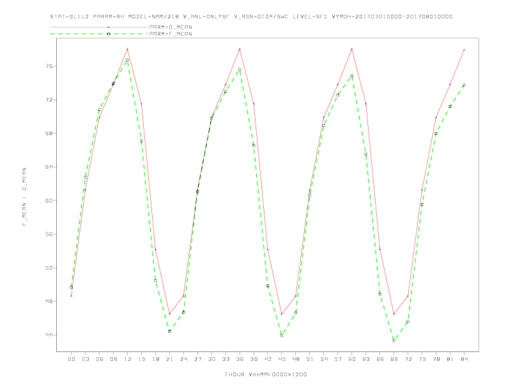Select O_MEAN plus marker peak at hour 60

pos(352,49)
